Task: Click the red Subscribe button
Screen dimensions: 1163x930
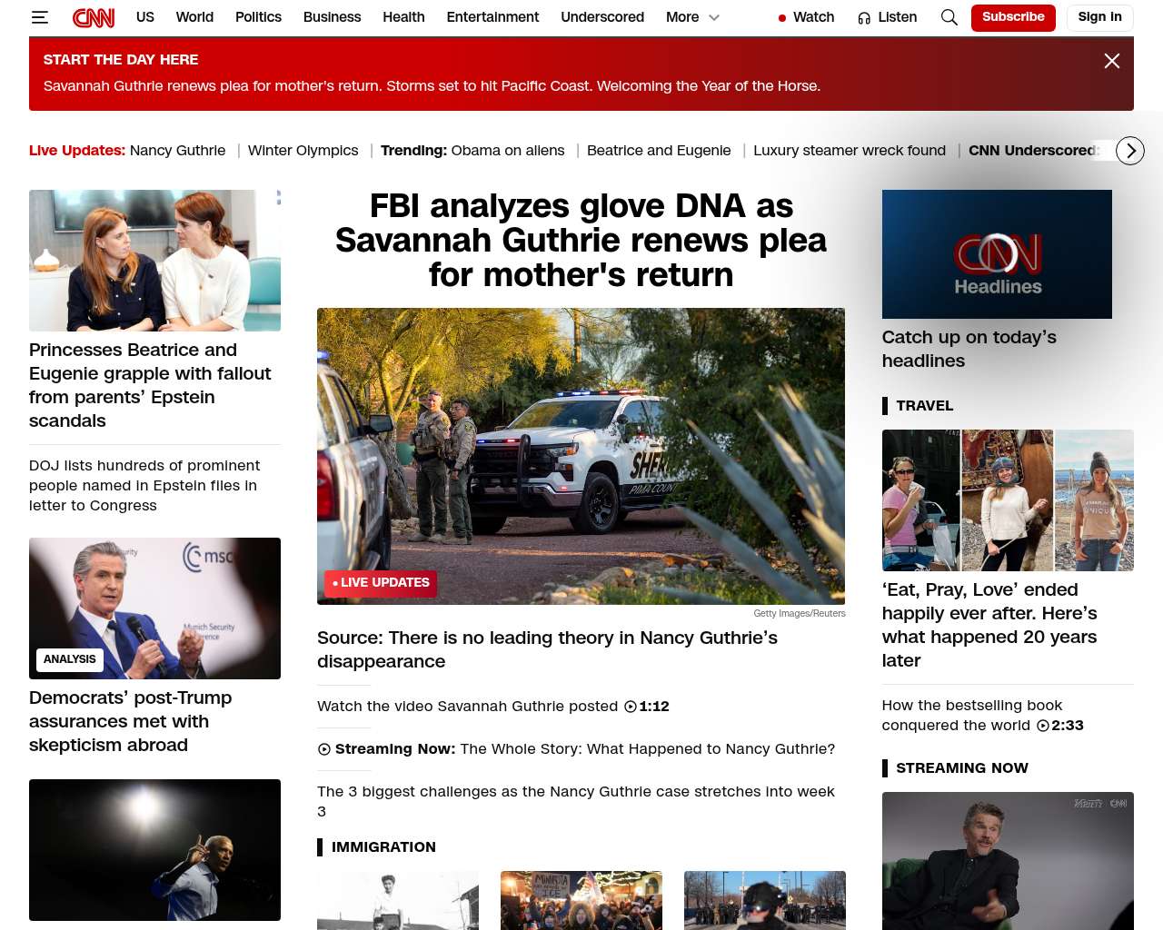Action: coord(1013,17)
